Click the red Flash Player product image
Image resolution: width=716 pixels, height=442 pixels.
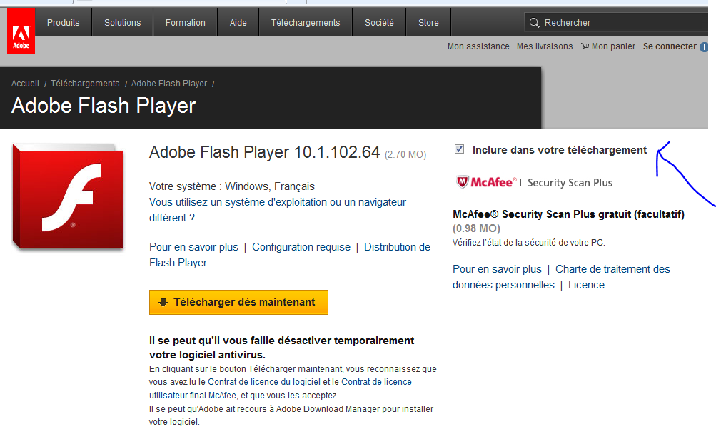68,197
